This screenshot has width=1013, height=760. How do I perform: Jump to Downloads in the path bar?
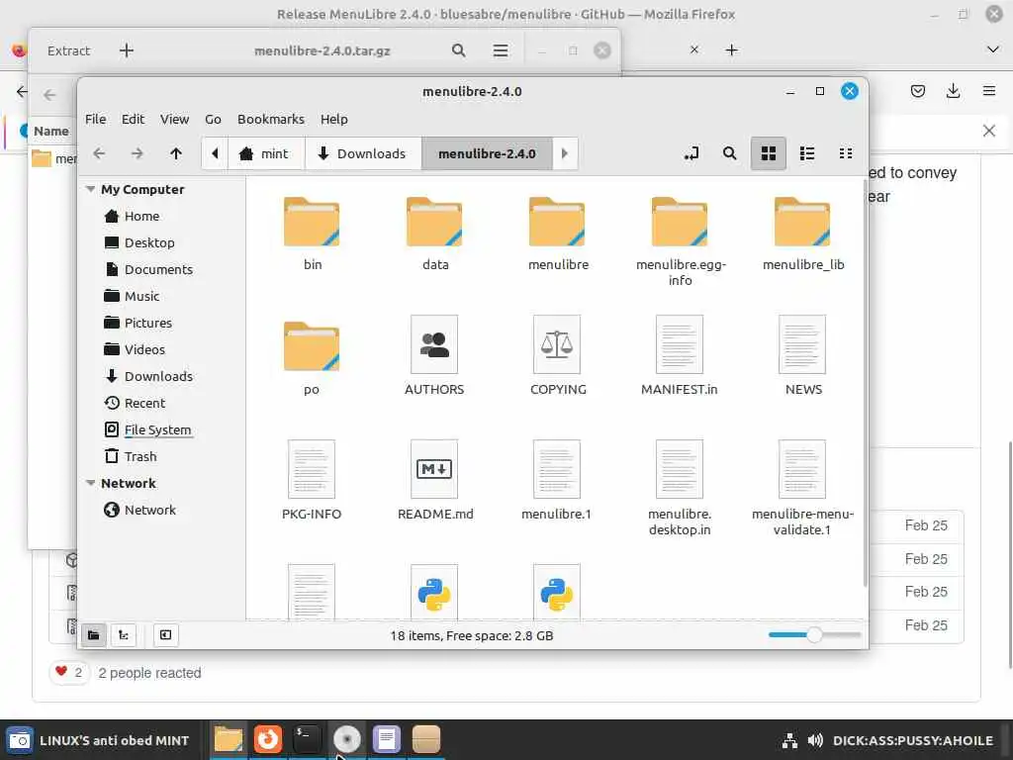363,153
